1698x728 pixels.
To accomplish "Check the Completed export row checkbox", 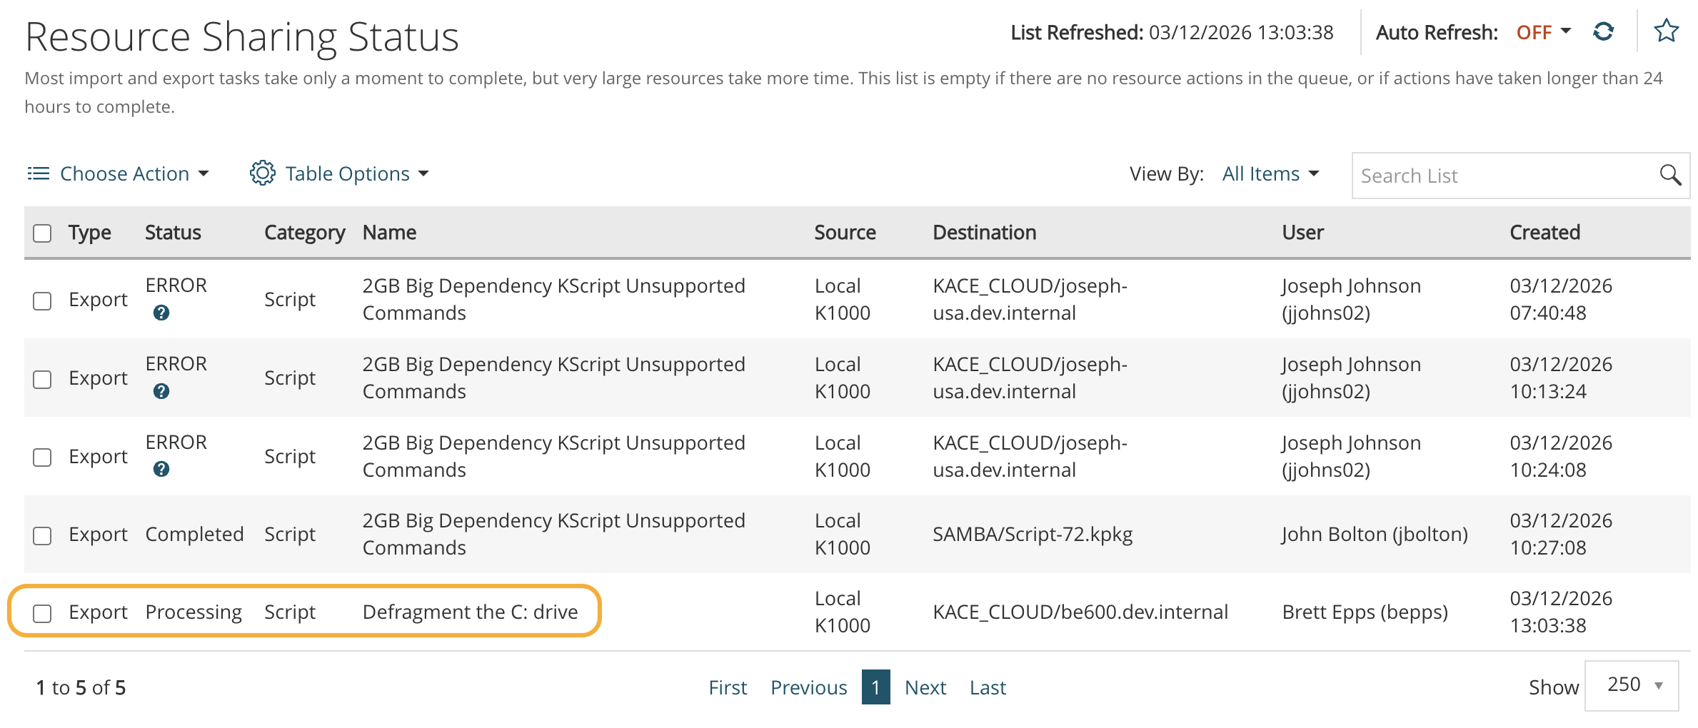I will pos(42,535).
